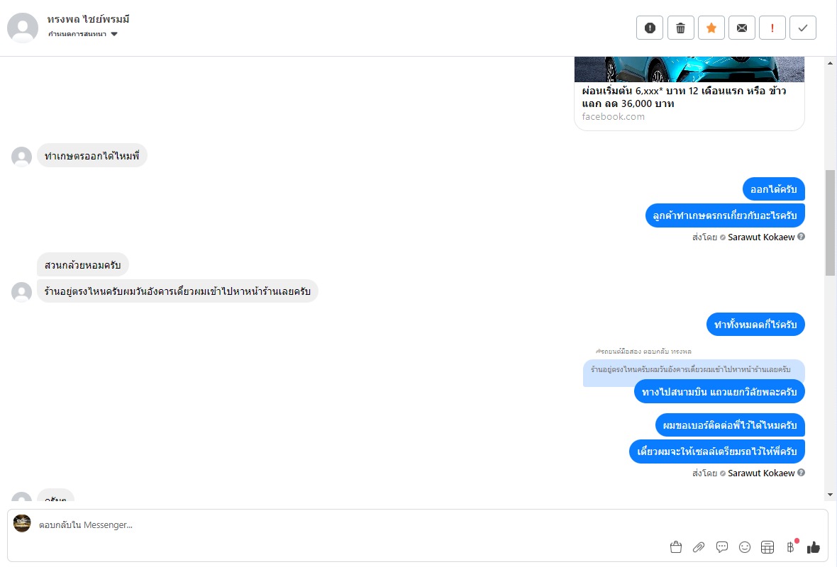The width and height of the screenshot is (837, 567).
Task: Open saved replies speech bubble icon
Action: click(x=721, y=546)
